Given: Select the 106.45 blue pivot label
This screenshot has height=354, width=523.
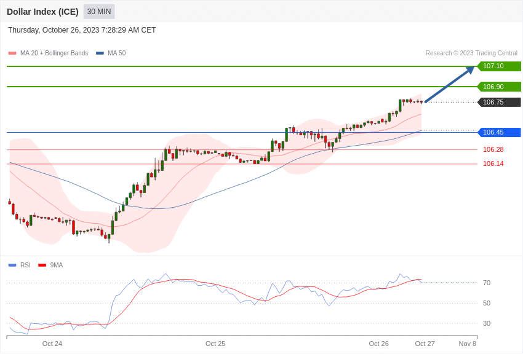Looking at the screenshot, I should coord(499,132).
